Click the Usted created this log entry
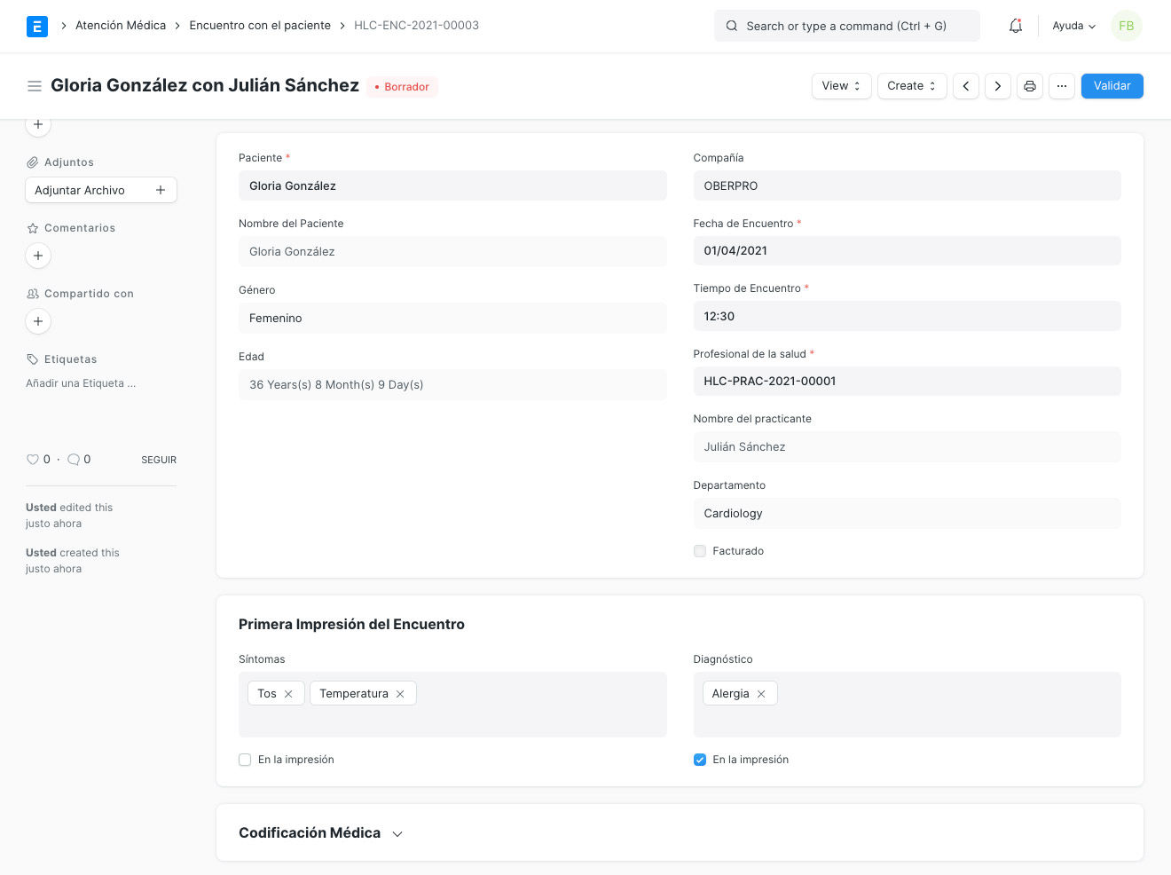1171x875 pixels. (x=73, y=561)
